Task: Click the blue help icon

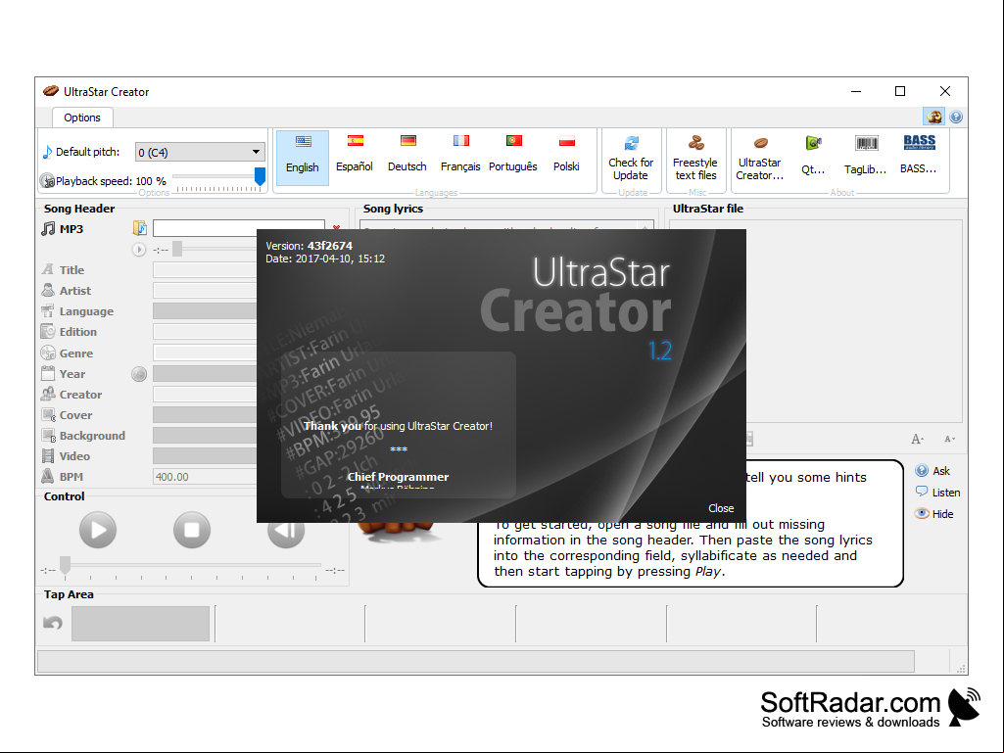Action: click(956, 117)
